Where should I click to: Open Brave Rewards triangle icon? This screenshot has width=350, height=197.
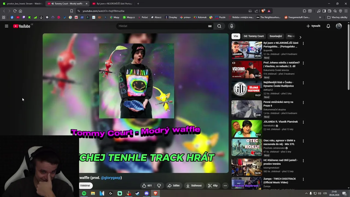pyautogui.click(x=269, y=11)
